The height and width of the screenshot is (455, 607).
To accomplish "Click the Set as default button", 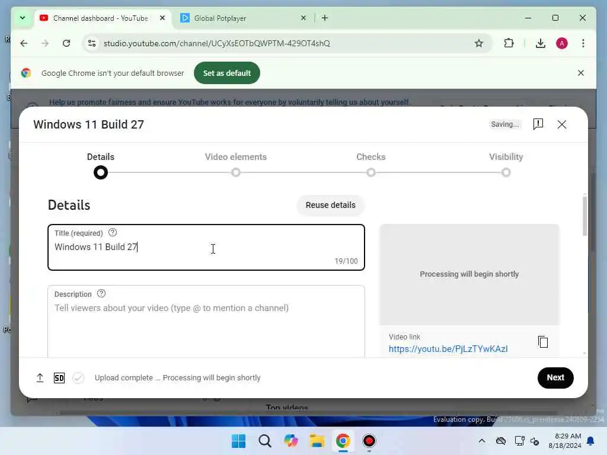I will click(x=227, y=73).
